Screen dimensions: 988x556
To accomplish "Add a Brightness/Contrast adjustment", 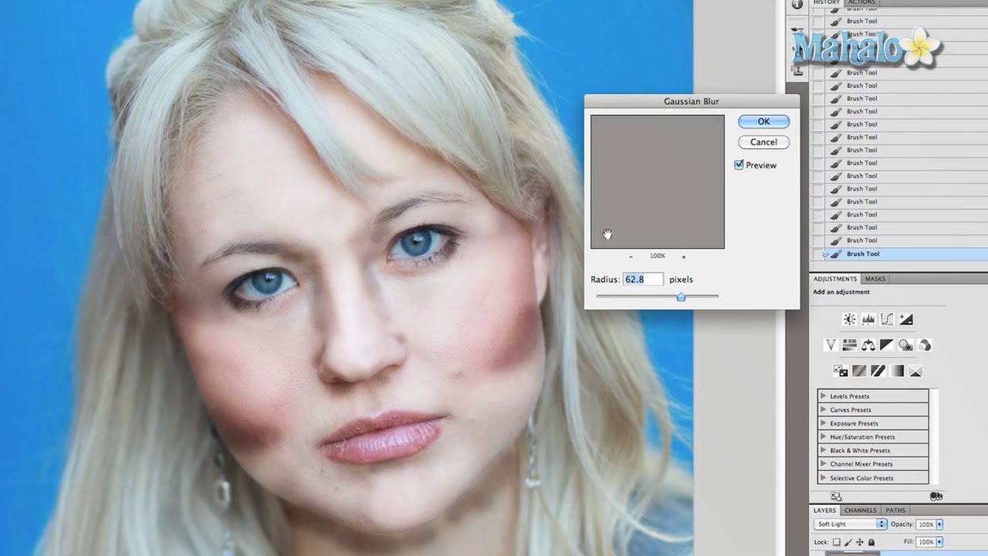I will click(850, 319).
